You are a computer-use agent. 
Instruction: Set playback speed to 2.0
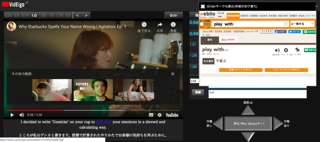(x=68, y=15)
